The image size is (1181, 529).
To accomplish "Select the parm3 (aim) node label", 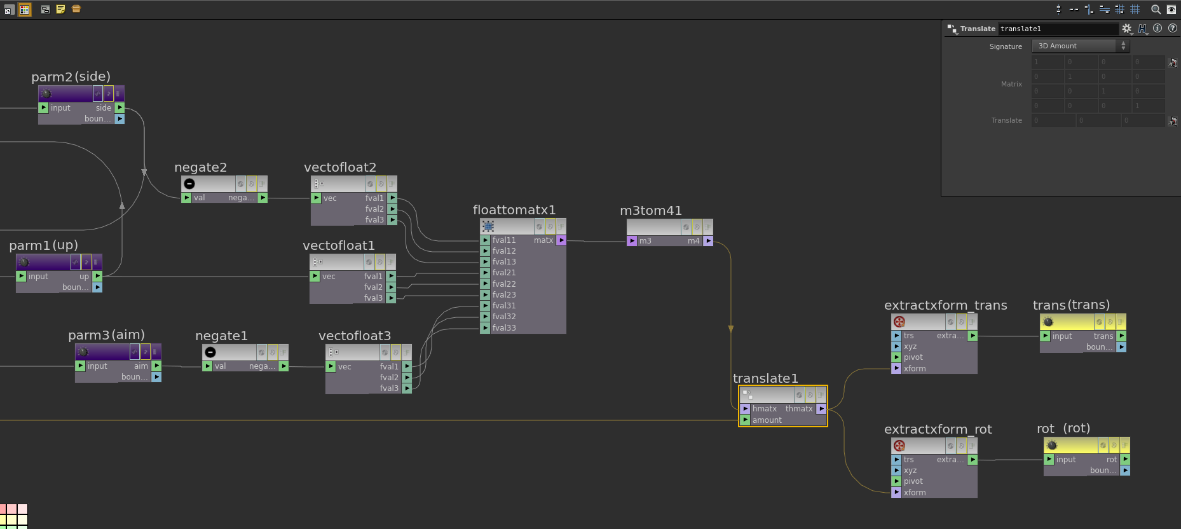I will [107, 335].
